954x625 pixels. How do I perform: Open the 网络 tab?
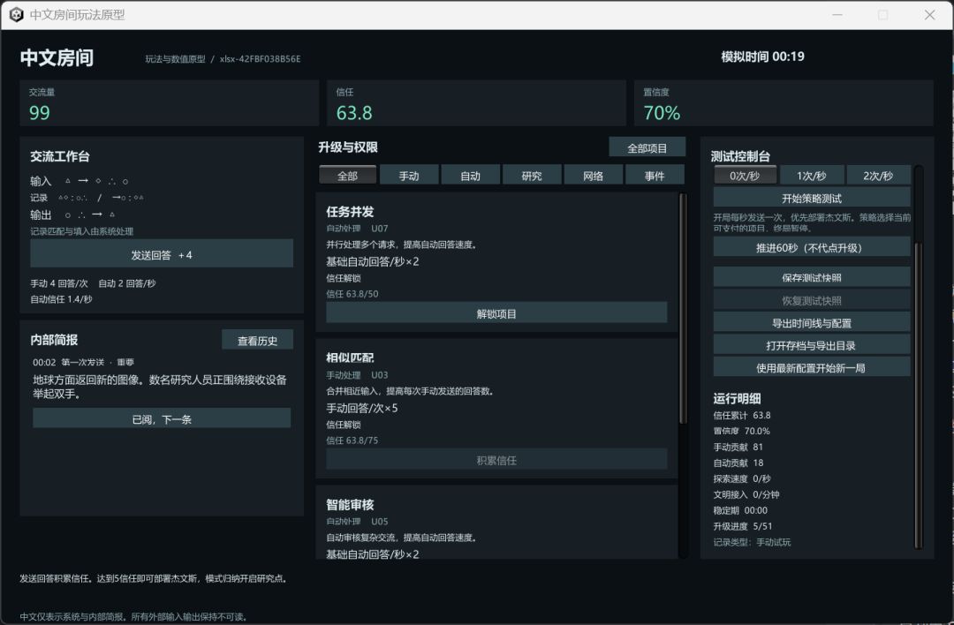coord(594,176)
